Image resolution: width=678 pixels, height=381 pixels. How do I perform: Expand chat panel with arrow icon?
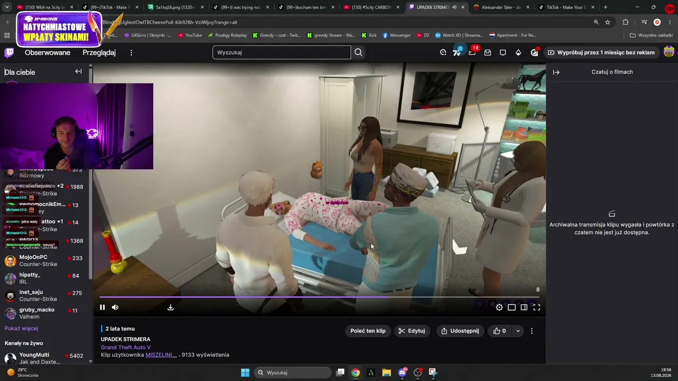pos(556,72)
